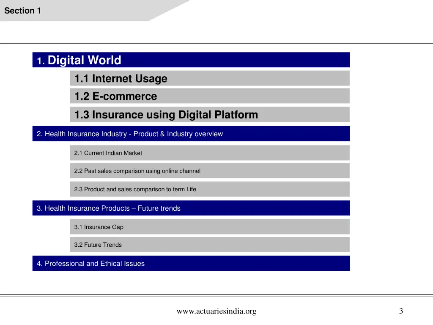433x325 pixels.
Task: Click the '3.1 Insurance Gap' row
Action: [x=210, y=227]
